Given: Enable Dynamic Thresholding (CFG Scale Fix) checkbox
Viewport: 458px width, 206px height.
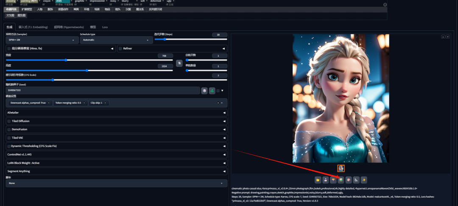Looking at the screenshot, I should pyautogui.click(x=9, y=146).
